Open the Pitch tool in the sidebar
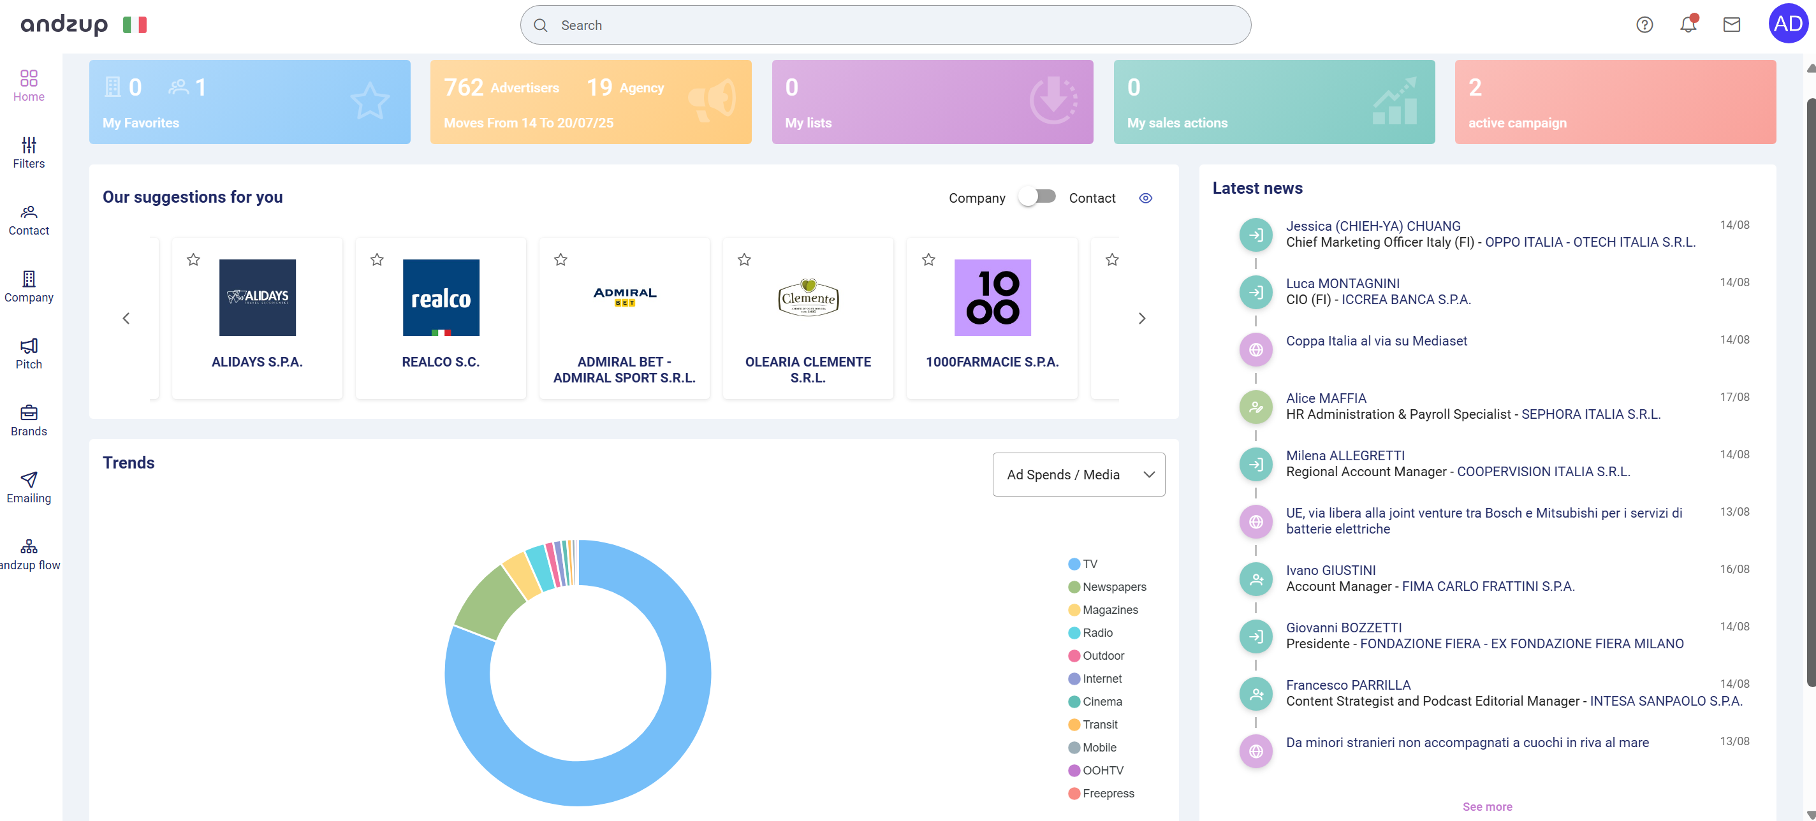 (x=29, y=354)
